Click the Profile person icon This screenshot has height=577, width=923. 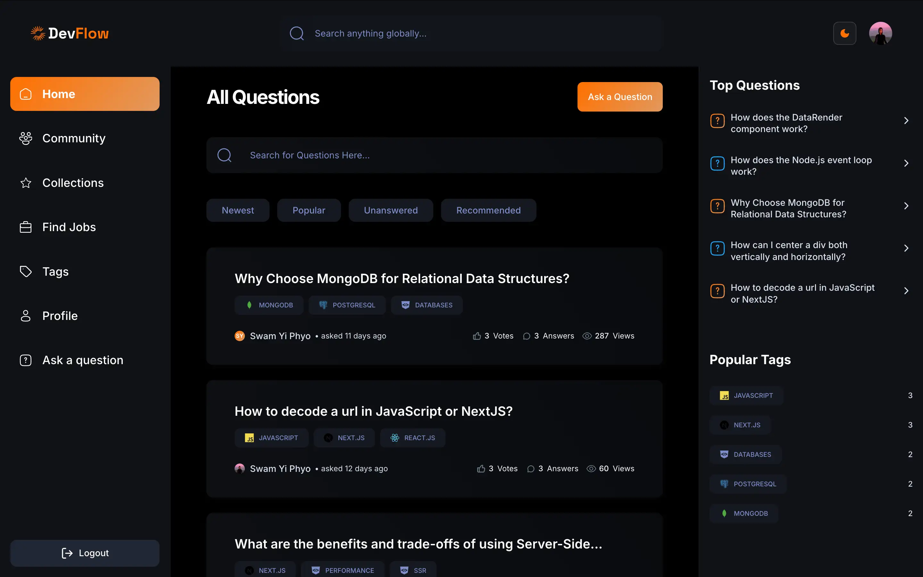pos(26,316)
